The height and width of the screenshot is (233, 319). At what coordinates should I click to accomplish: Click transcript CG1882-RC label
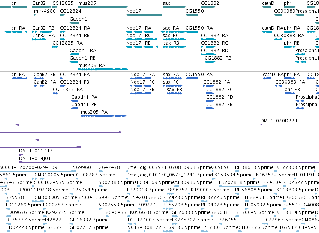pos(214,43)
